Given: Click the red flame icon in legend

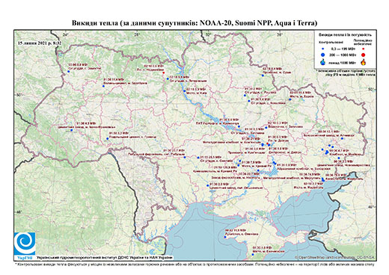Looking at the screenshot, I should point(364,62).
